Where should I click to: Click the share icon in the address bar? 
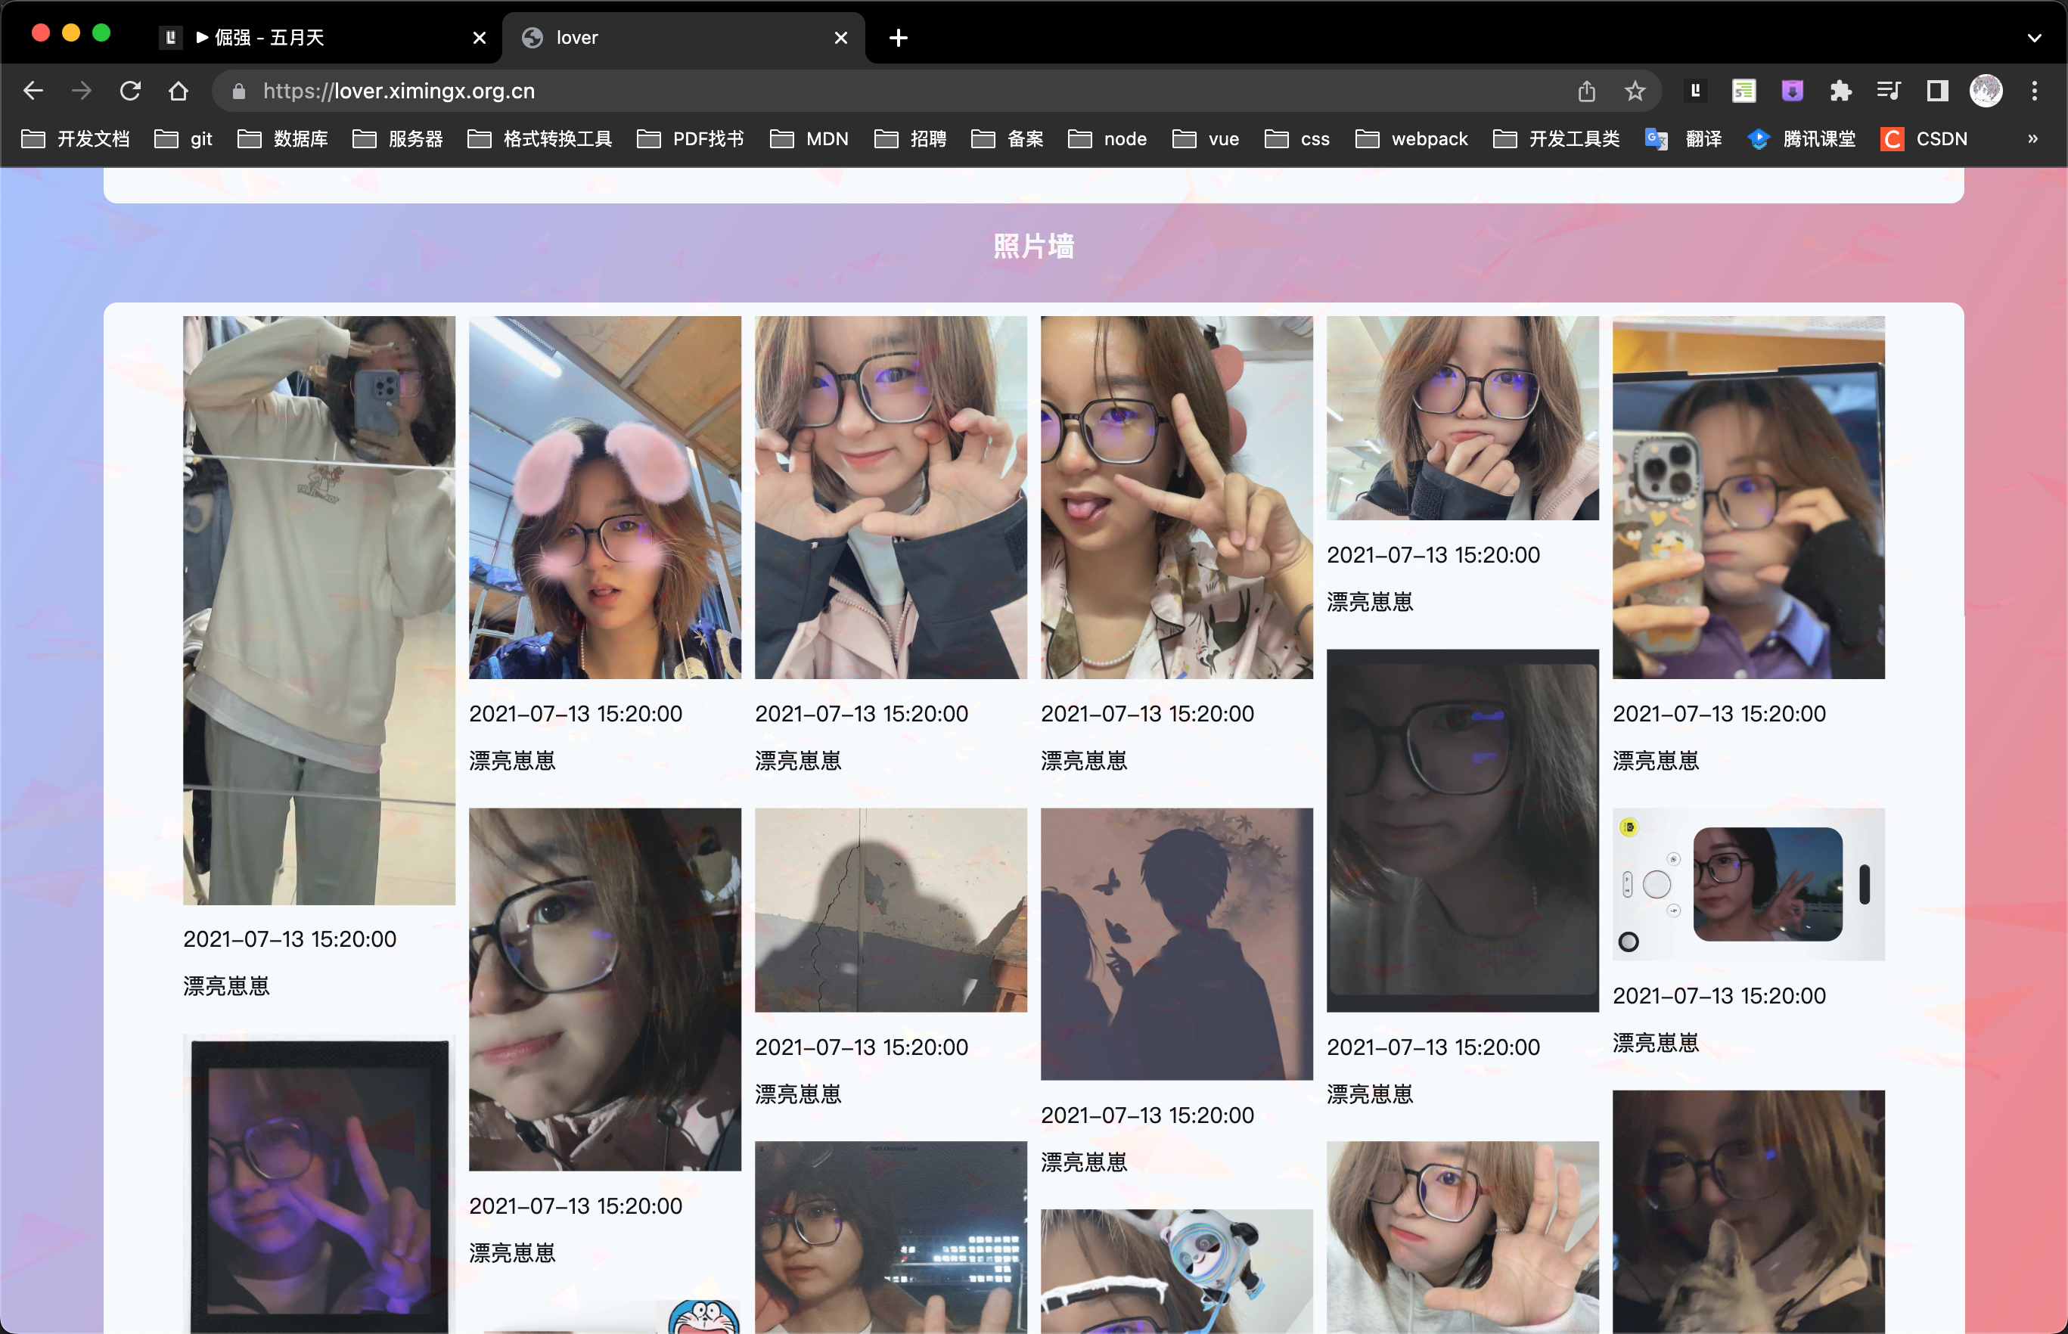pos(1586,91)
